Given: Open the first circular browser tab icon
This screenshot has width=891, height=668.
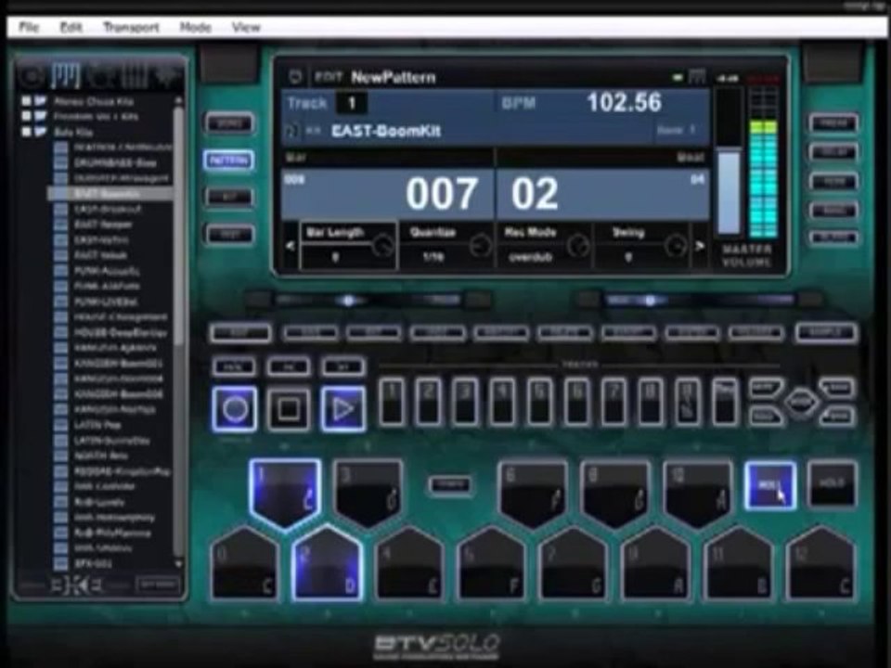Looking at the screenshot, I should pyautogui.click(x=32, y=76).
